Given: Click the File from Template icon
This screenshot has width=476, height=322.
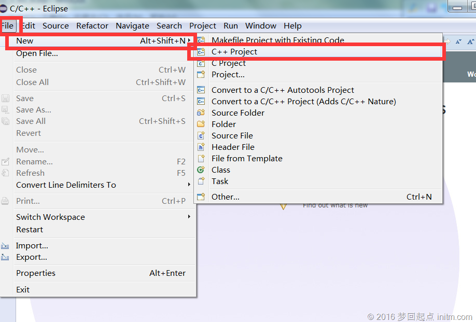Looking at the screenshot, I should [x=201, y=159].
